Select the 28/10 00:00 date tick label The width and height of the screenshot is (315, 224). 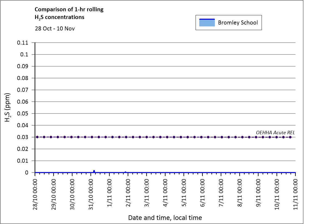click(x=35, y=193)
